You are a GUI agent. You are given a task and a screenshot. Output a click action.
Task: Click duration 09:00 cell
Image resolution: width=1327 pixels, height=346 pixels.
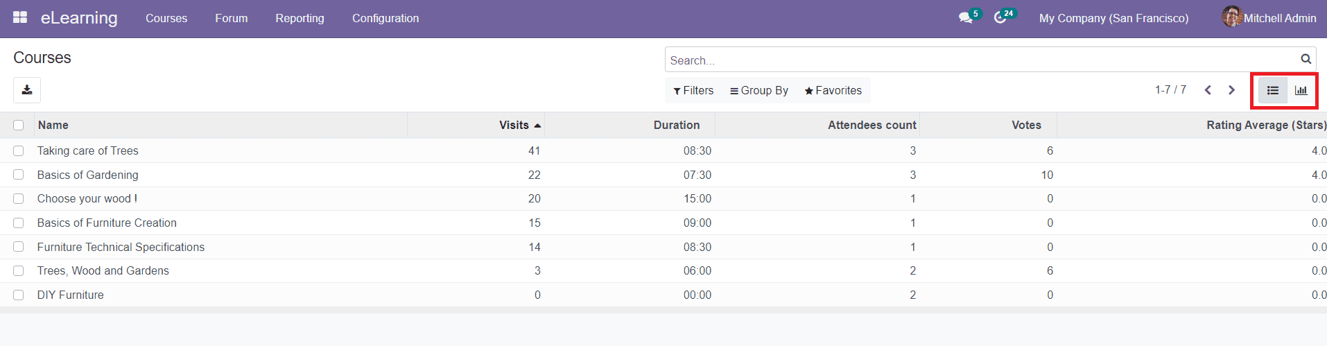(x=697, y=223)
